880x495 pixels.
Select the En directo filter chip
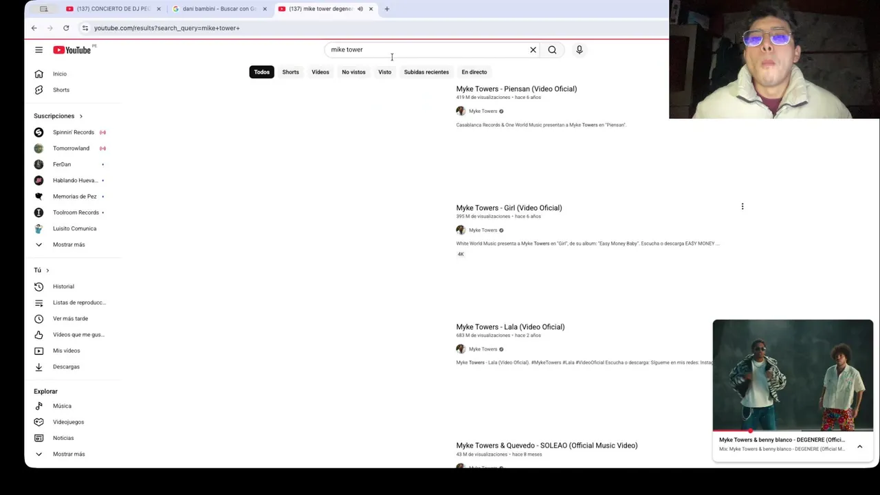coord(474,71)
